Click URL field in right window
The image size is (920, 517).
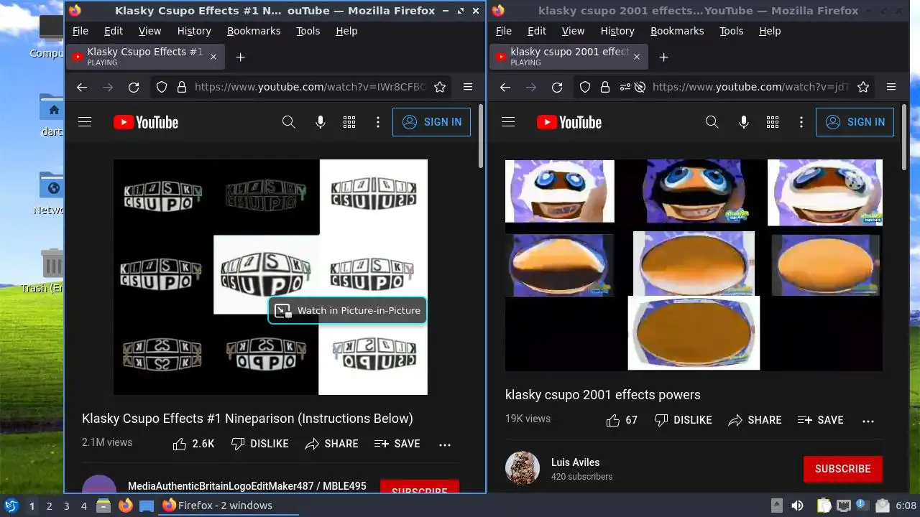(x=750, y=87)
